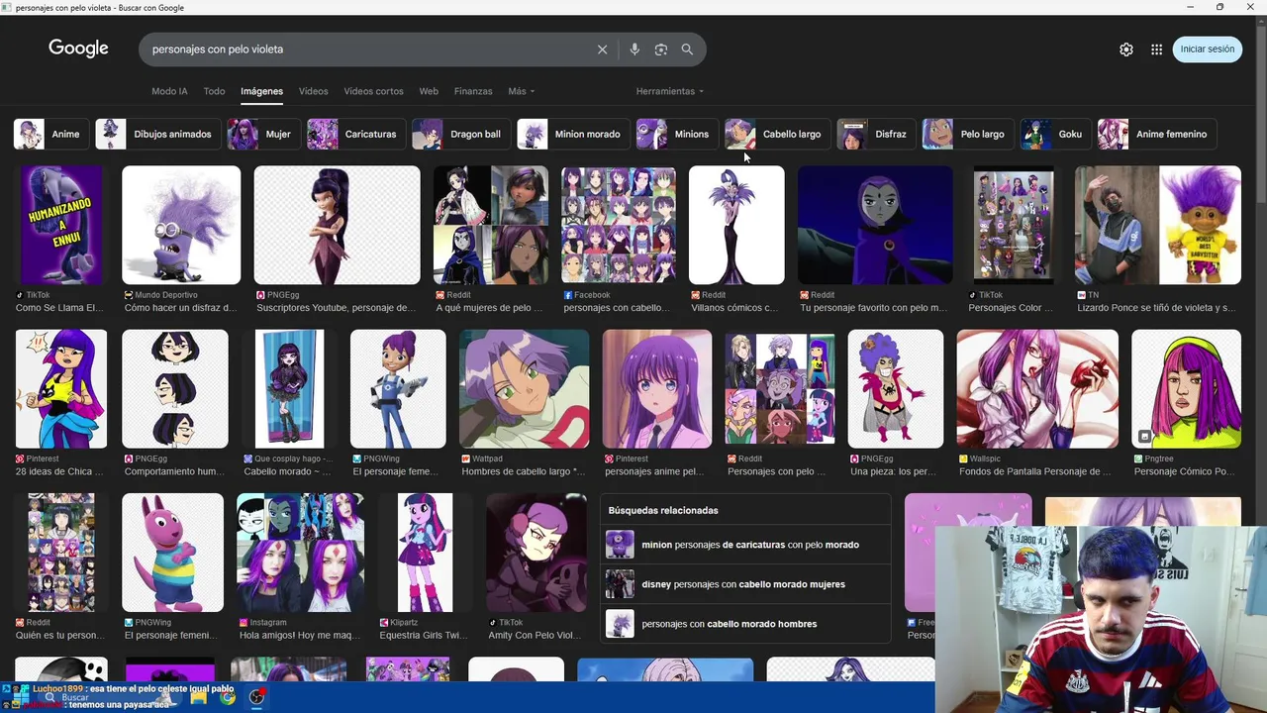Filter by the Anime femenino chip
The image size is (1267, 713).
(x=1157, y=134)
